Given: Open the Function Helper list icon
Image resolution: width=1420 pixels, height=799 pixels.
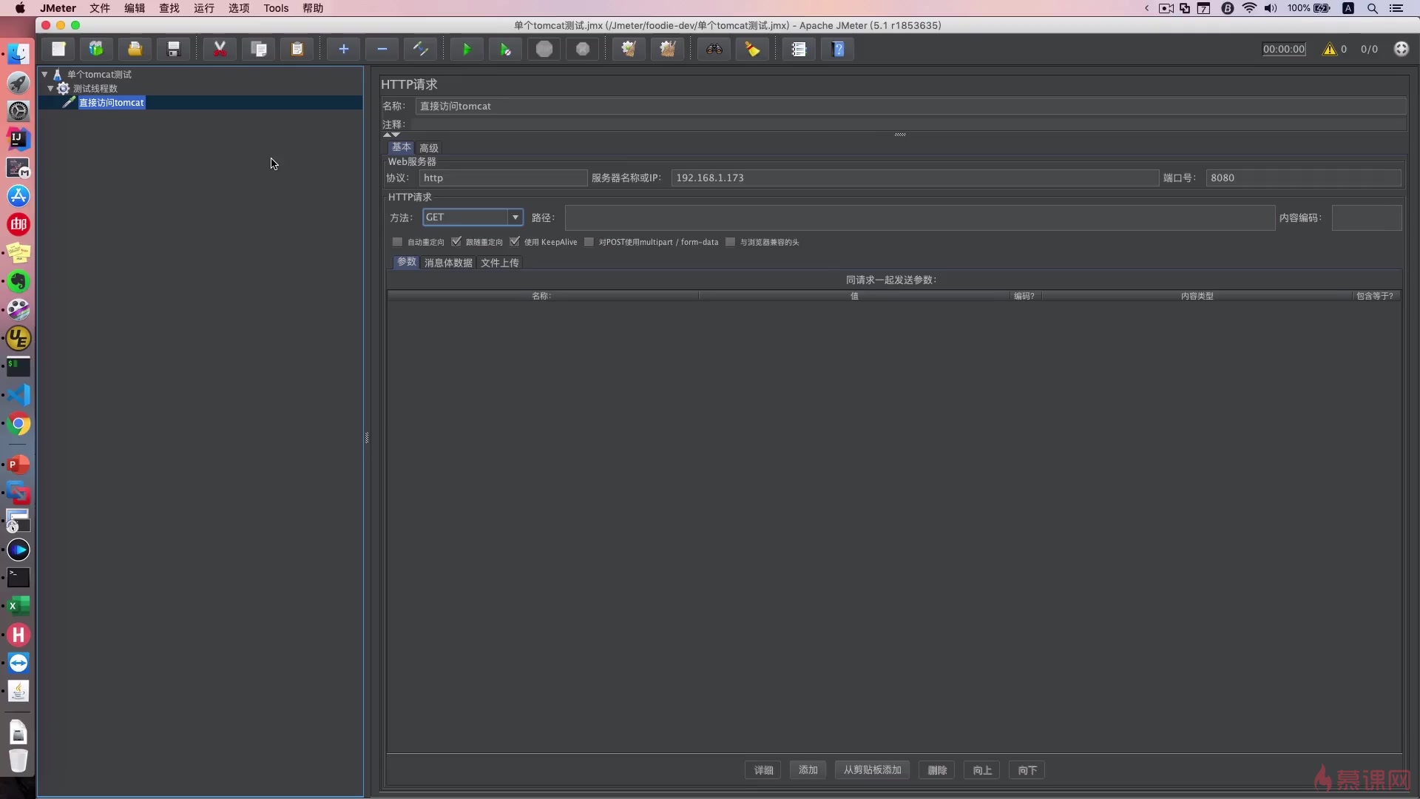Looking at the screenshot, I should [x=799, y=49].
